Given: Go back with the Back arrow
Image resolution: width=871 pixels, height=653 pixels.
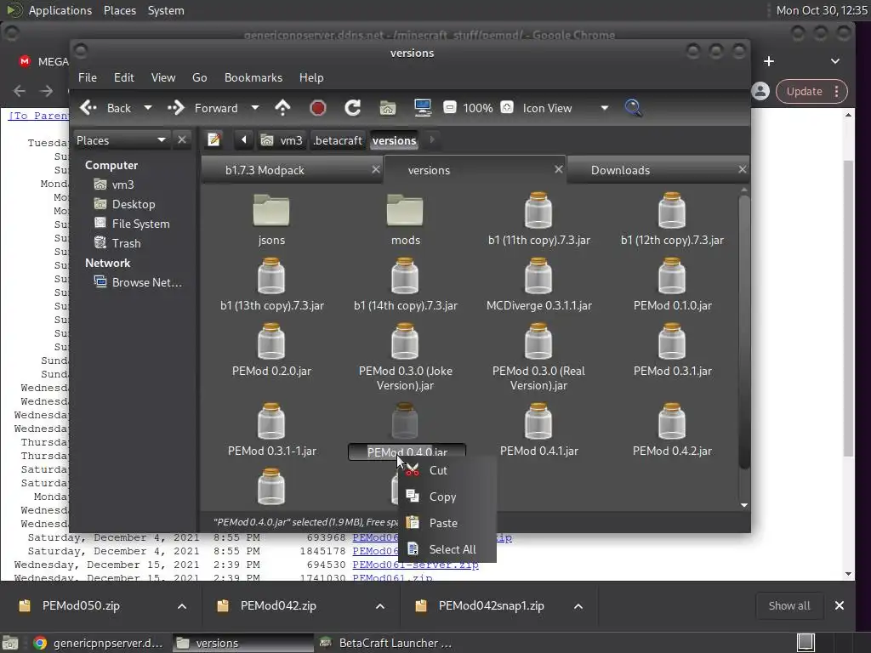Looking at the screenshot, I should click(105, 108).
